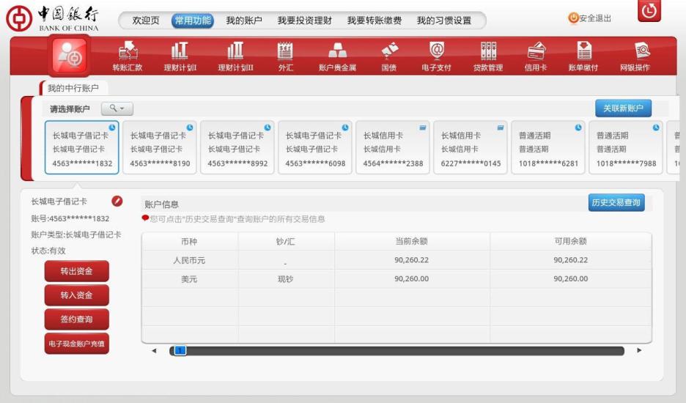Viewport: 686px width, 403px height.
Task: Open the 我要投资理财 menu tab
Action: click(304, 21)
